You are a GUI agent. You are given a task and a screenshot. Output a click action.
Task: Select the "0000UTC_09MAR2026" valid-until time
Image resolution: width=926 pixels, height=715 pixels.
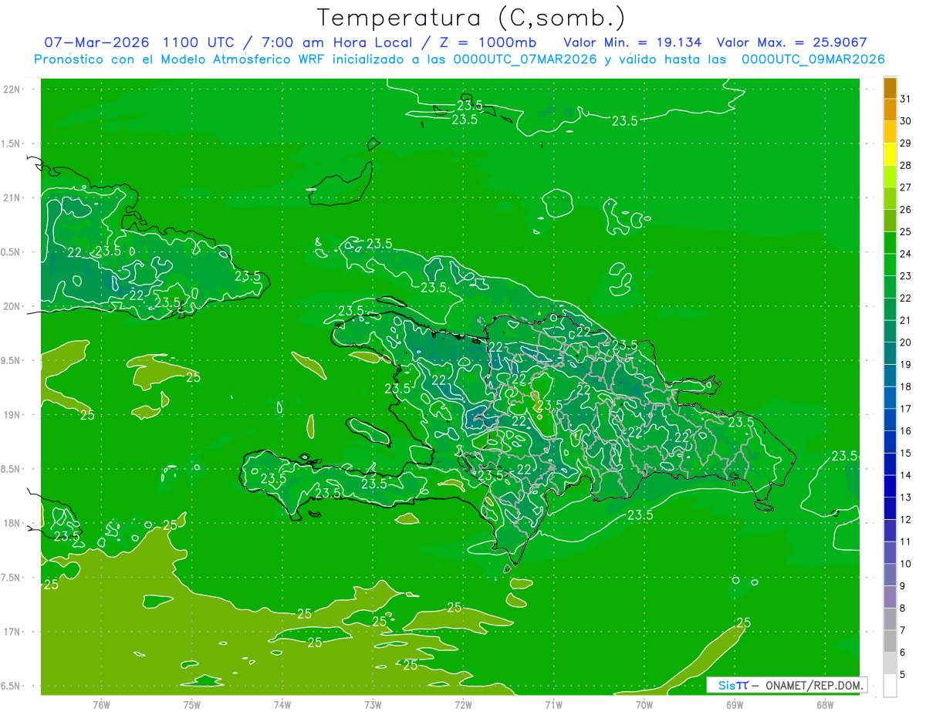813,59
